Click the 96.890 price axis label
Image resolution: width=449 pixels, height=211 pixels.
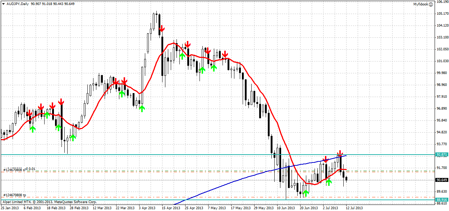tap(442, 109)
